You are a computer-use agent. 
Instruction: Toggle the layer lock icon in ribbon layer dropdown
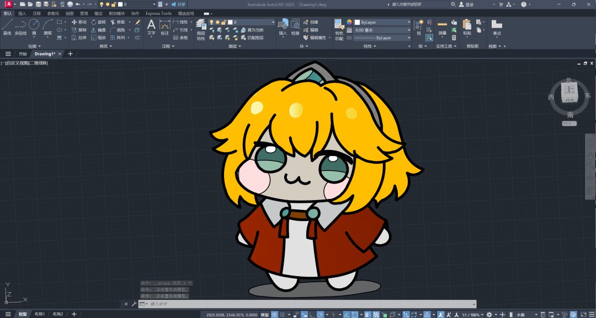224,22
